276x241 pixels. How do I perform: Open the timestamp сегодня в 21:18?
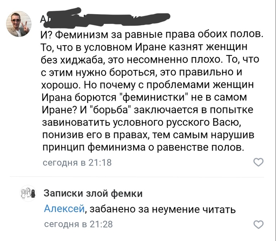77,162
